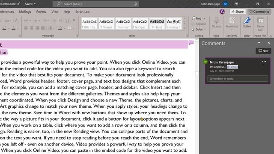This screenshot has height=154, width=274.
Task: Click Replace in Editing group
Action: point(199,24)
